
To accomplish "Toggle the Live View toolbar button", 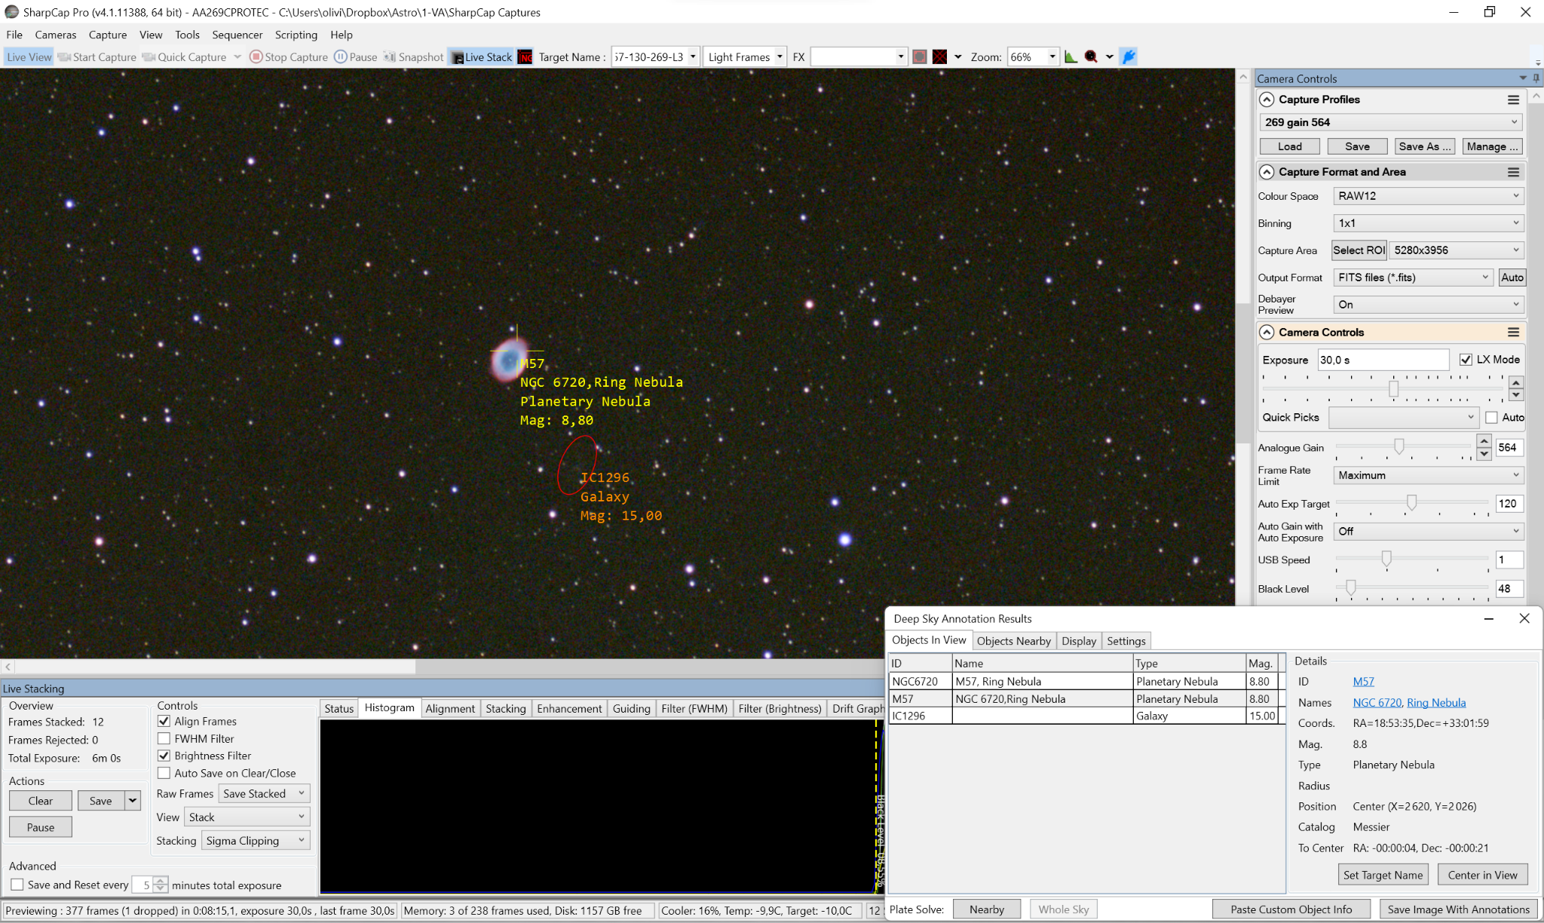I will click(x=29, y=57).
